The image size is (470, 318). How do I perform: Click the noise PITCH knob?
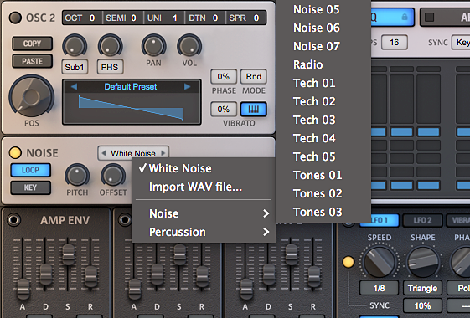(77, 175)
